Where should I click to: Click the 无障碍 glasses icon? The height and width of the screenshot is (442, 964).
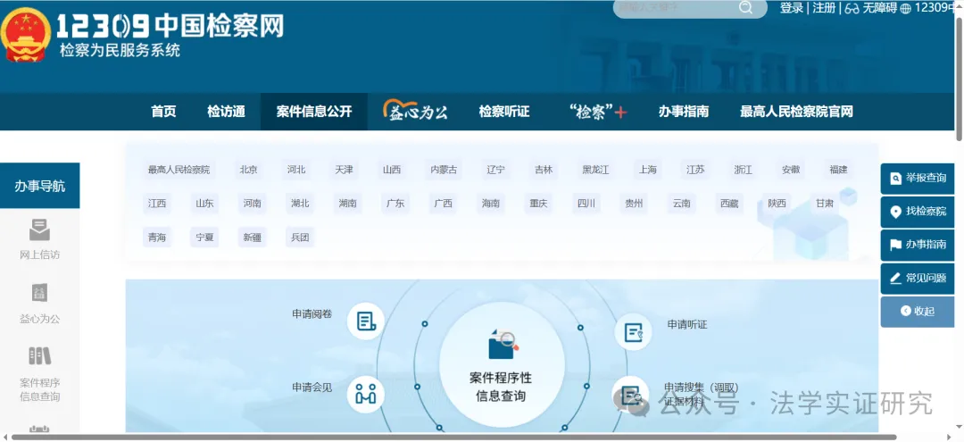tap(852, 8)
